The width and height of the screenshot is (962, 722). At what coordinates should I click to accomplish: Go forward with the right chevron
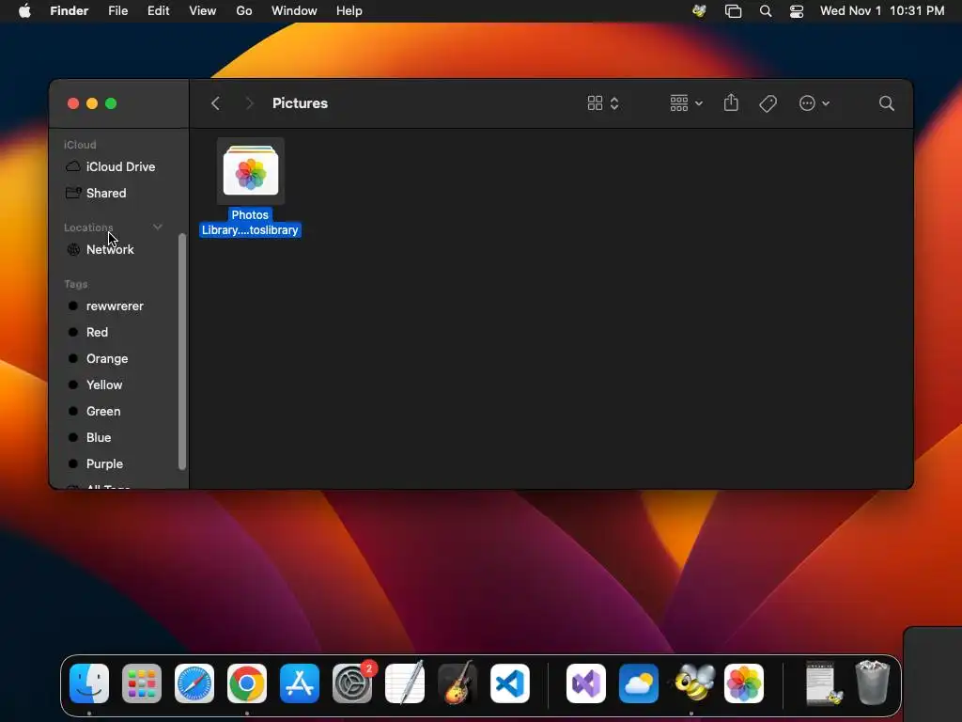[x=249, y=103]
